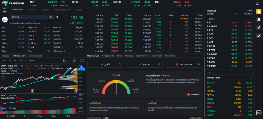Click the %CMPR info icon
This screenshot has height=119, width=263.
pos(62,47)
